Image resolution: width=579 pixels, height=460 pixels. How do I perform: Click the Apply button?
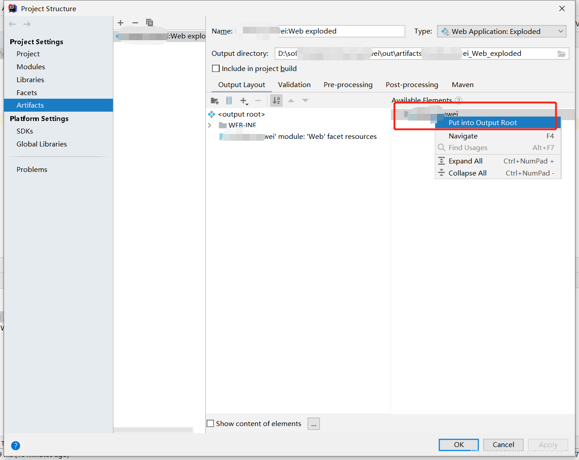(548, 445)
